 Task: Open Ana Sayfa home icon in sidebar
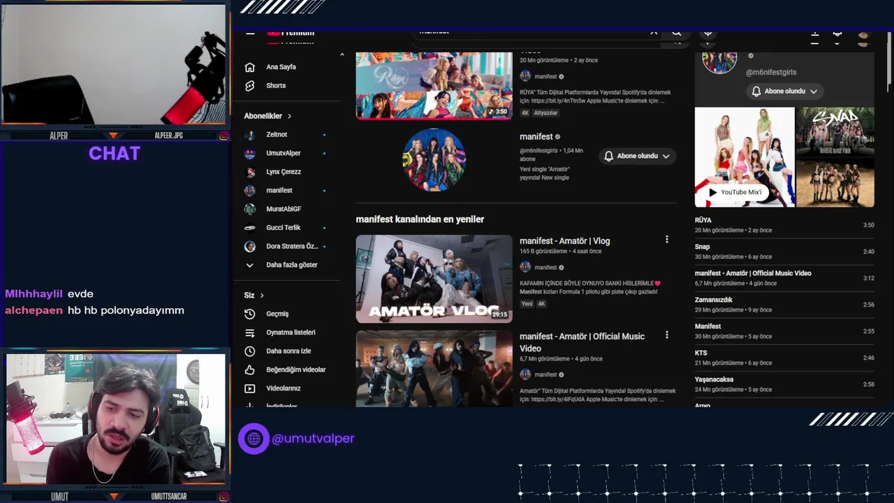pos(250,67)
